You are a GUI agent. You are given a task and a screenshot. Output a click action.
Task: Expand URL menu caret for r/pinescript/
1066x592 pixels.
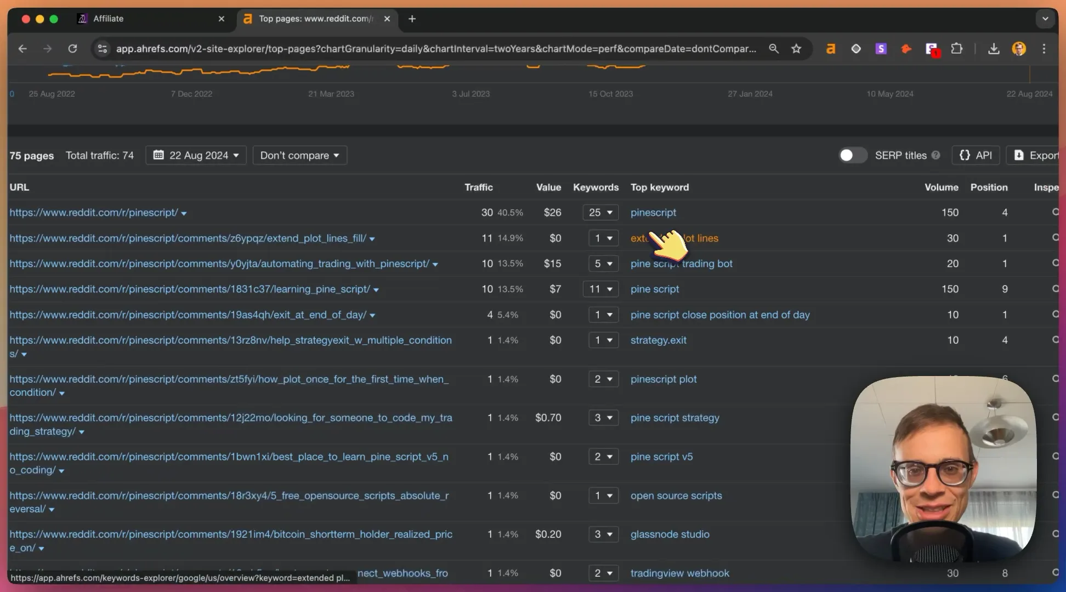[x=184, y=213]
